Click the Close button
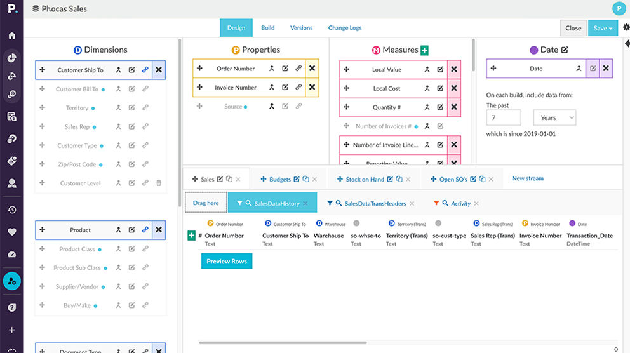The height and width of the screenshot is (353, 630). click(x=573, y=28)
